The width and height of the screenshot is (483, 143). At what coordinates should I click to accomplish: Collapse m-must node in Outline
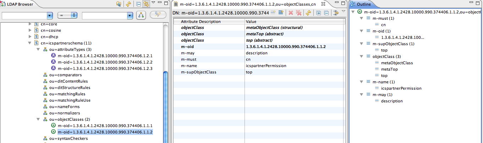[x=361, y=18]
